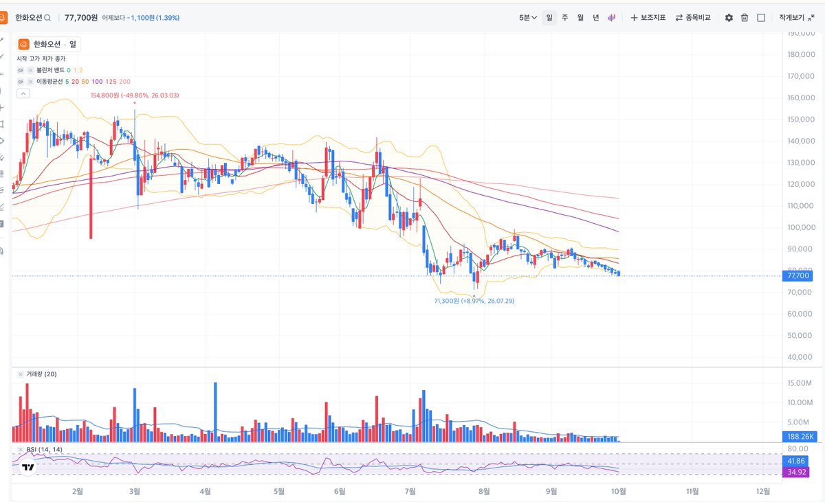The image size is (825, 502).
Task: Click the red 20 moving average value
Action: (x=75, y=81)
